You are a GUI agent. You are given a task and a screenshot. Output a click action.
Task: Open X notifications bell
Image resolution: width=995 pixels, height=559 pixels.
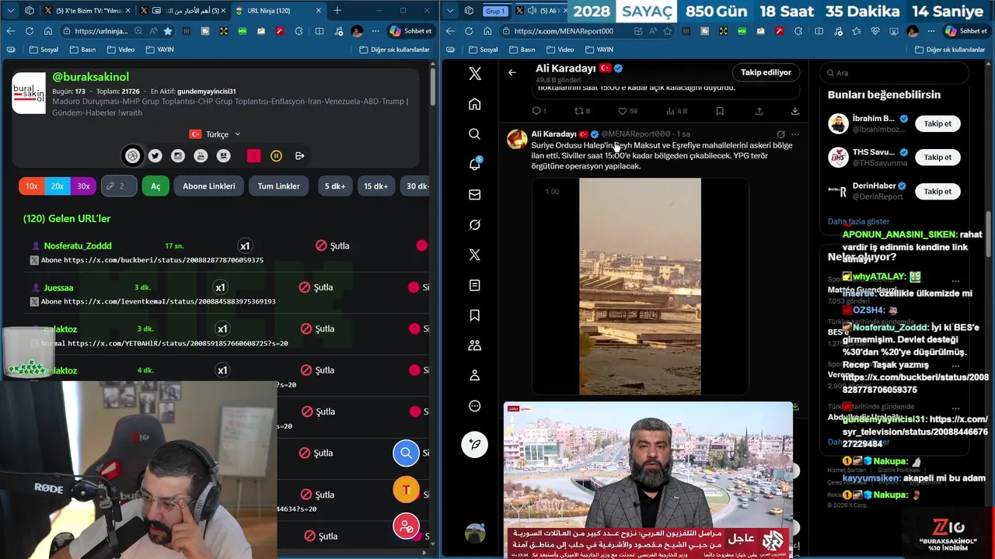(x=475, y=164)
